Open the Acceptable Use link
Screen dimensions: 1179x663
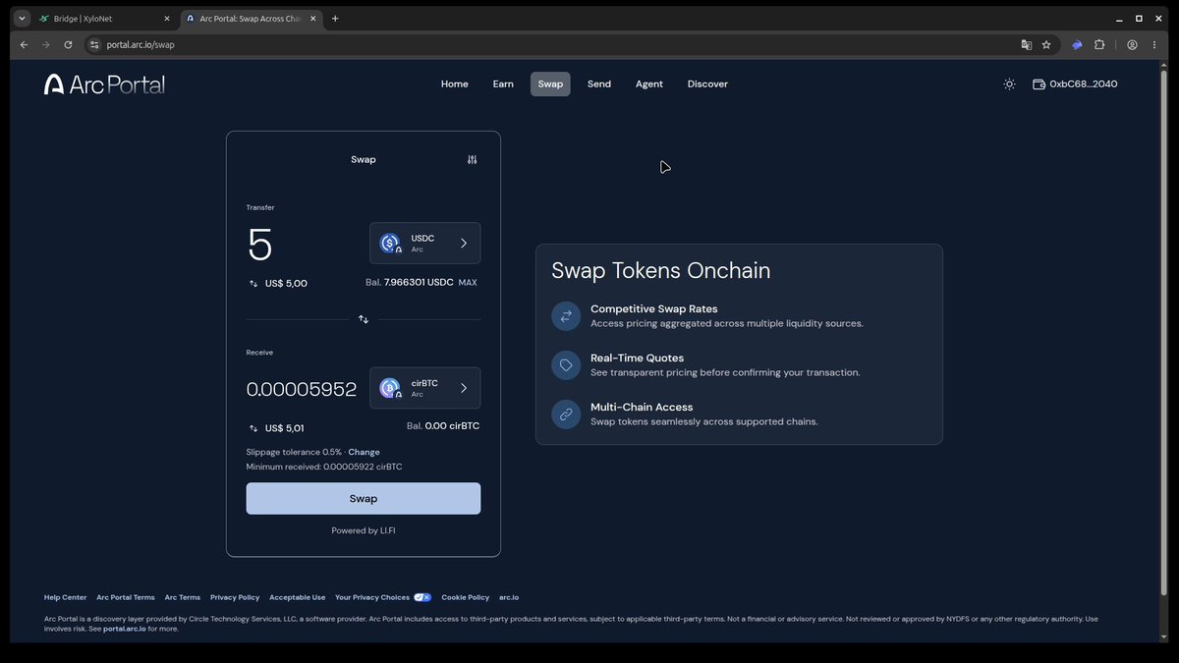pyautogui.click(x=298, y=597)
